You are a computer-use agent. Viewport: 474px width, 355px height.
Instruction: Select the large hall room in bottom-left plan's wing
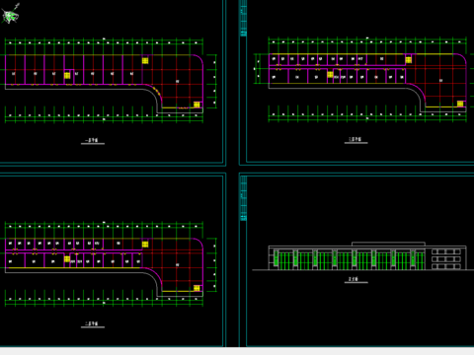point(178,264)
